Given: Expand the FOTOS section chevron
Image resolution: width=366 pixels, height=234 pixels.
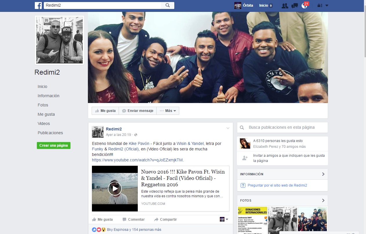Looking at the screenshot, I should 323,200.
